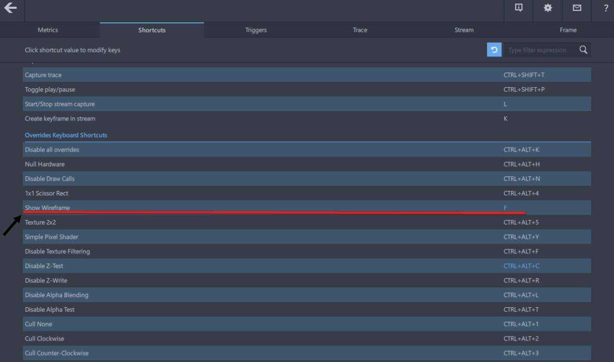Change Simple Pixel Shader shortcut CTRL+ALT+Y
614x362 pixels.
click(521, 237)
